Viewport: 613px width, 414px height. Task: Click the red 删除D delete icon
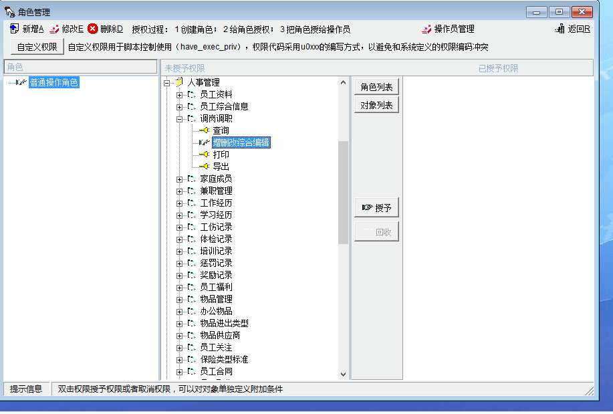93,29
